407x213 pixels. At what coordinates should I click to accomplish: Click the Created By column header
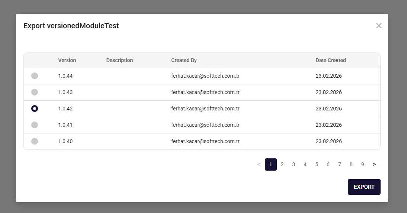[x=184, y=60]
